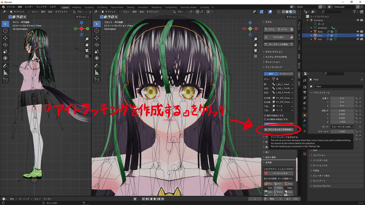This screenshot has width=365, height=205.
Task: Switch to the Modeling workspace tab
Action: [x=76, y=7]
